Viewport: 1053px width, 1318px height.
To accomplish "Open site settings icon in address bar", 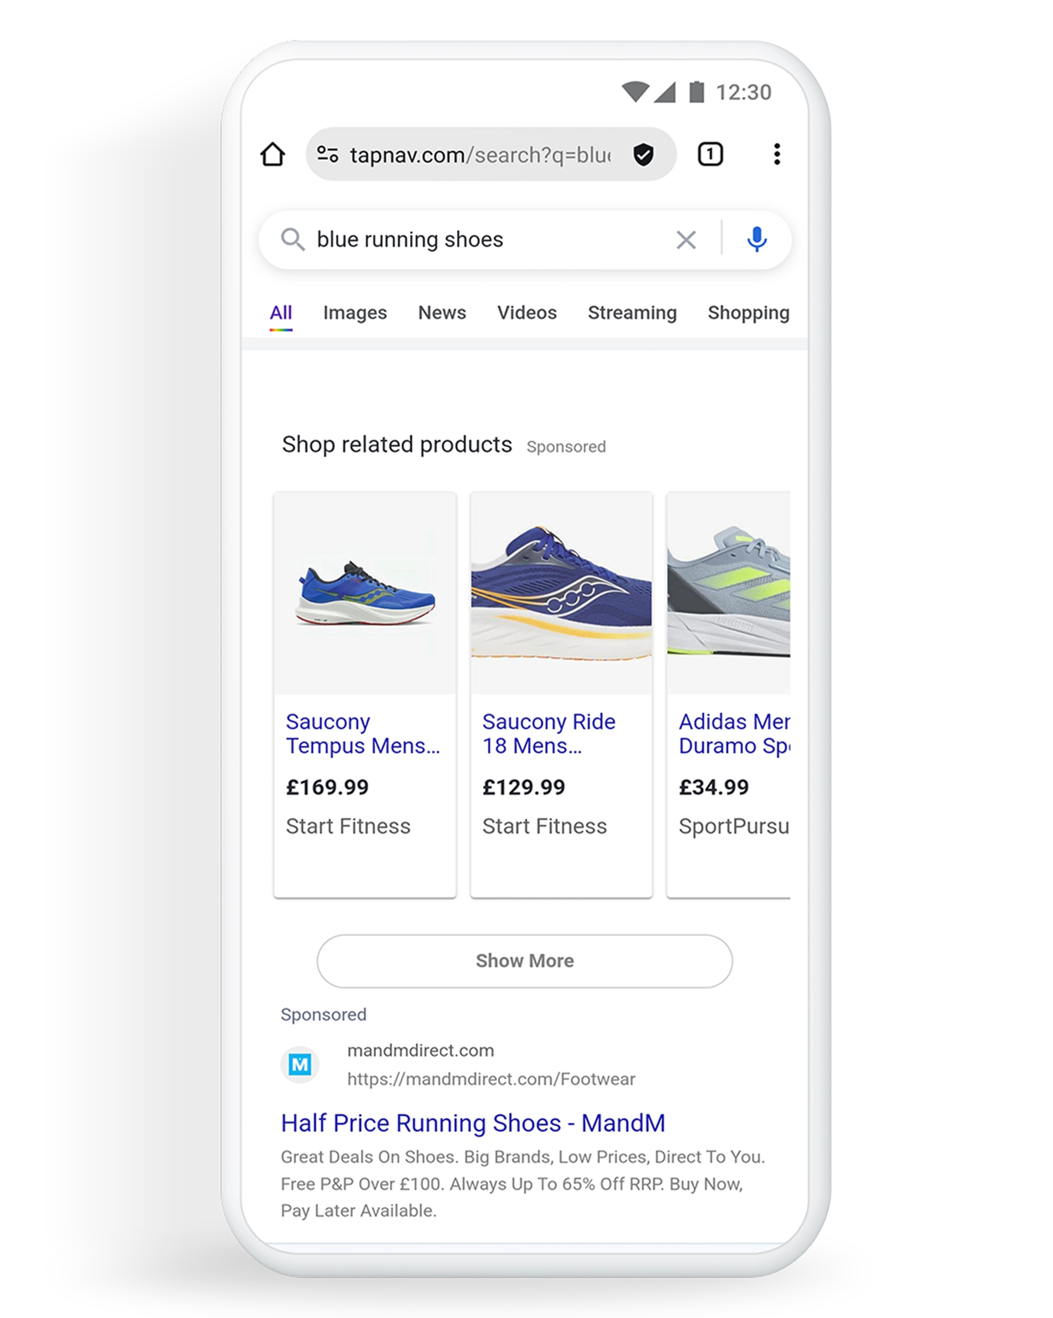I will [x=327, y=154].
